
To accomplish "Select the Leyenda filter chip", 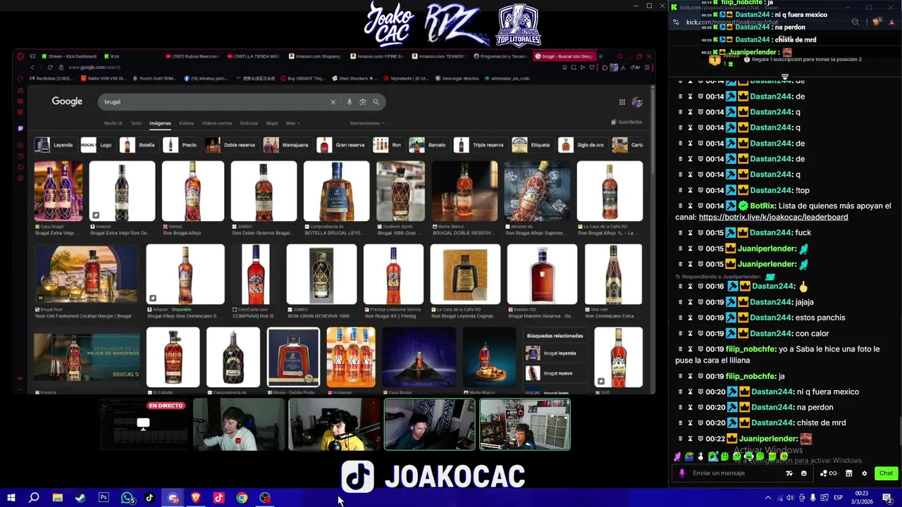I will (x=55, y=145).
